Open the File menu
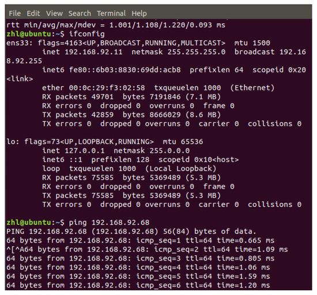Screen dimensions: 317x295 [15, 13]
